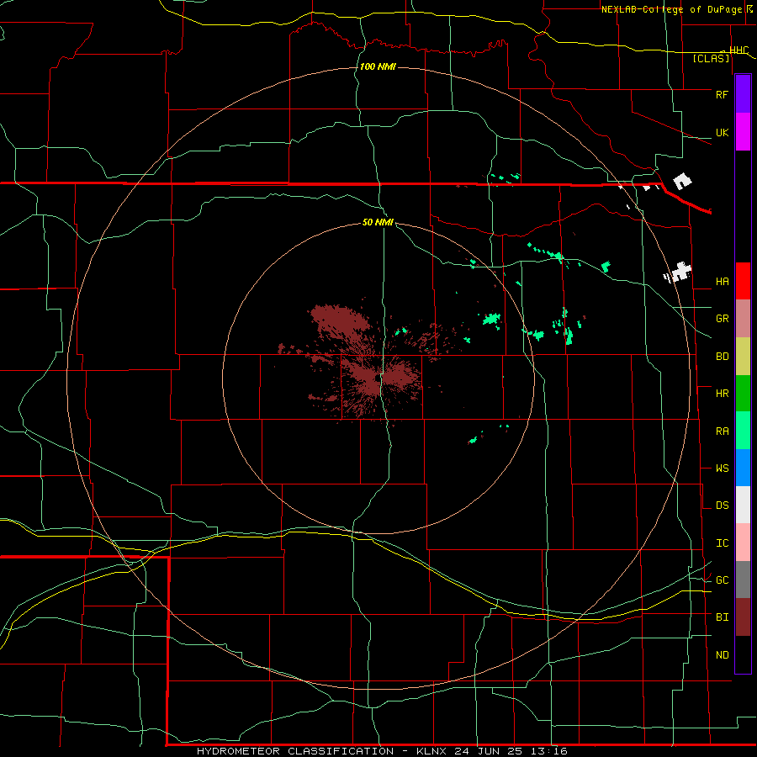
Task: Click the 'RA' legend label
Action: [x=722, y=431]
